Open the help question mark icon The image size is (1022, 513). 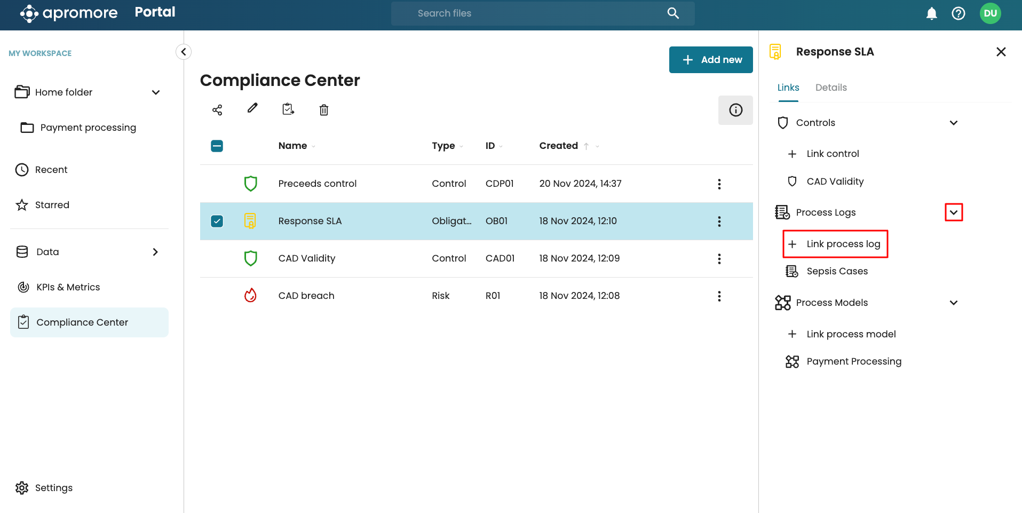point(958,13)
